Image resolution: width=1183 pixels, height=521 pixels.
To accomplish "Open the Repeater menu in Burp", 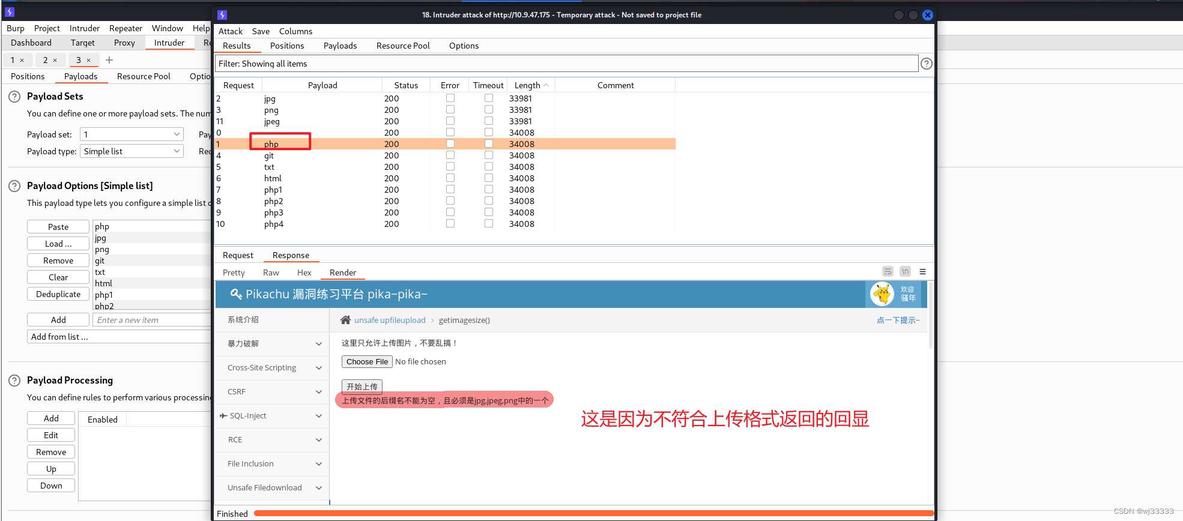I will [x=126, y=28].
